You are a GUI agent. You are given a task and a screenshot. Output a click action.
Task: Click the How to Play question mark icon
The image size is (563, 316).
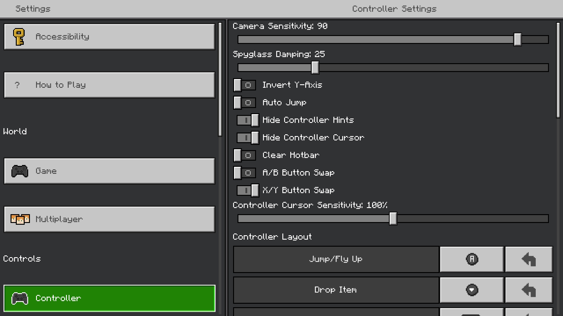(x=17, y=85)
